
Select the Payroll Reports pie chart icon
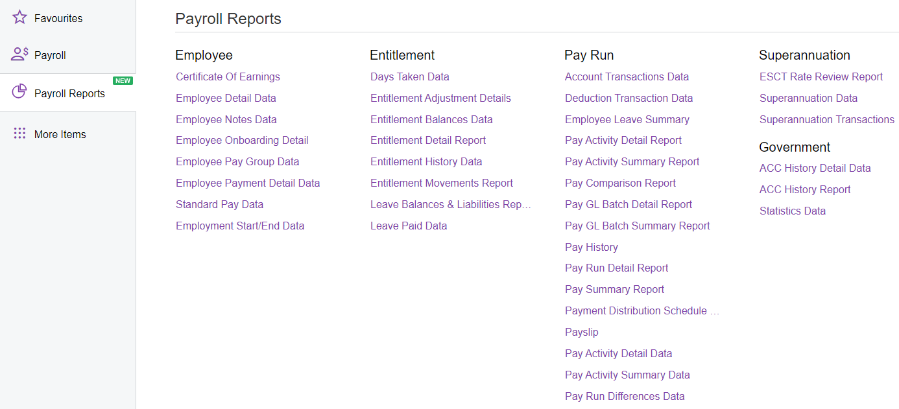(x=19, y=91)
